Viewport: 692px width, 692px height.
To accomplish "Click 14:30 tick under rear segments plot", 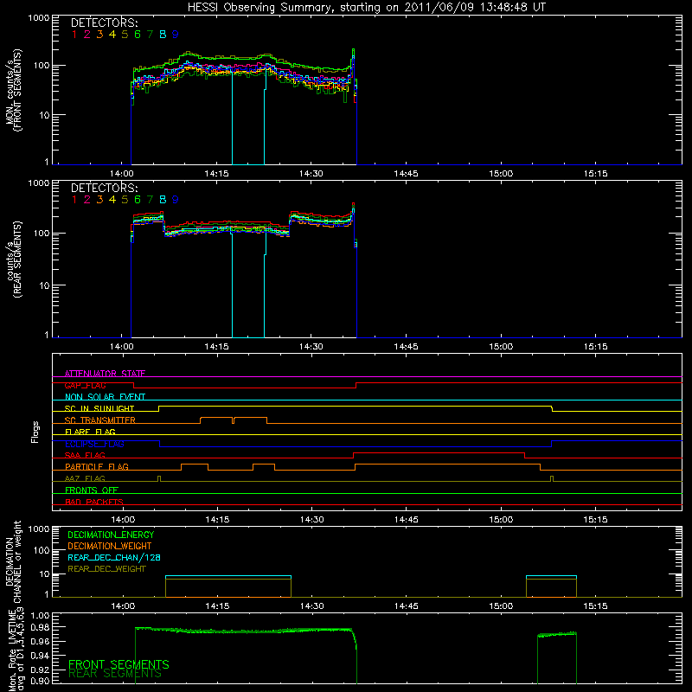I will (311, 347).
